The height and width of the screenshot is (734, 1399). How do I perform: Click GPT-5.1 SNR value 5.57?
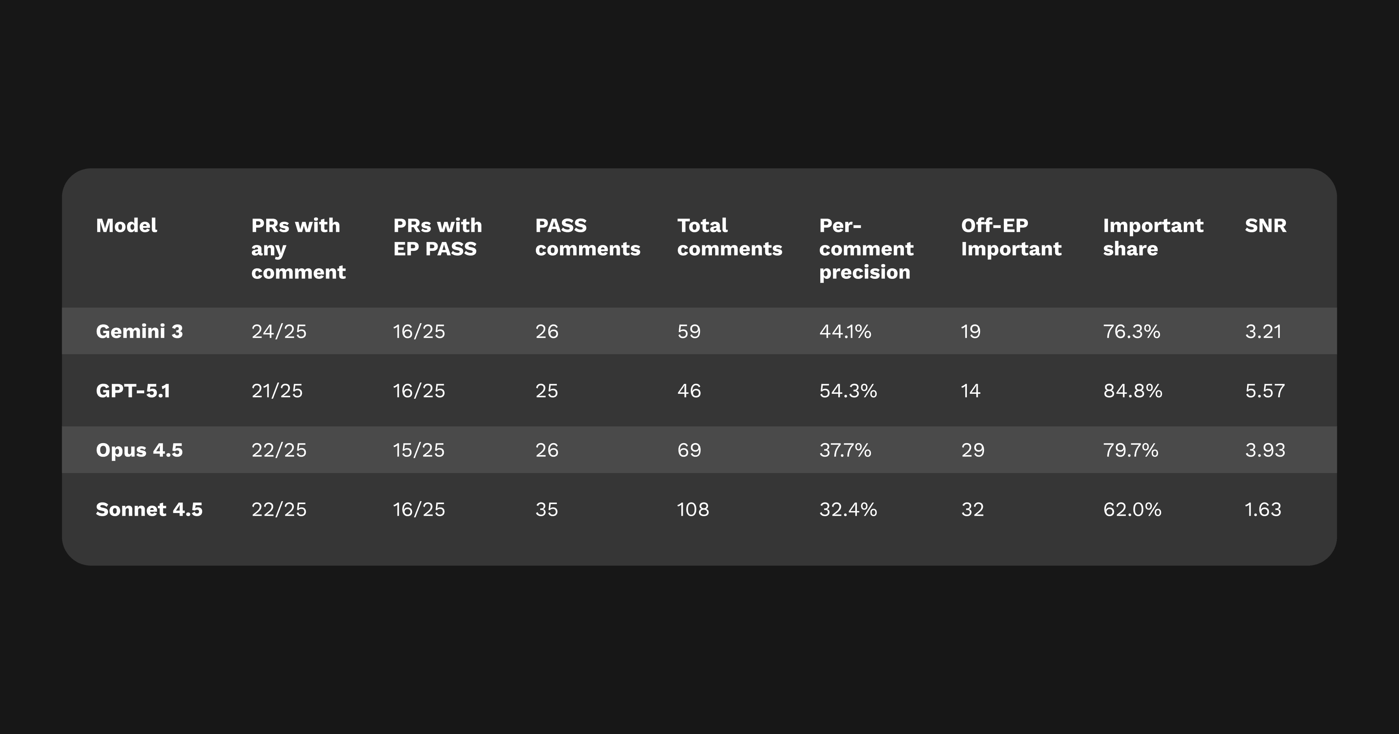coord(1265,391)
